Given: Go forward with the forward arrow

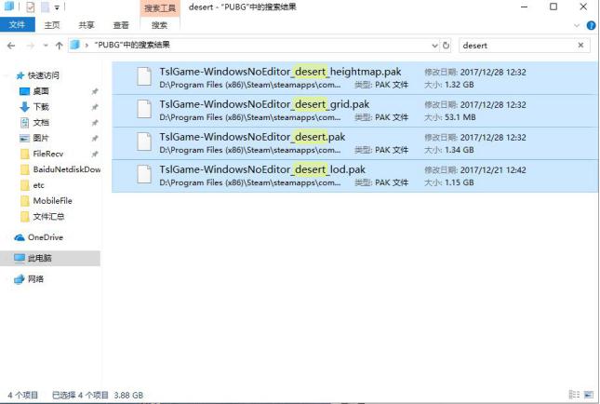Looking at the screenshot, I should [x=30, y=46].
